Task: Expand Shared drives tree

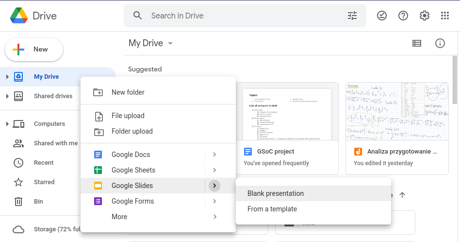Action: click(x=7, y=96)
